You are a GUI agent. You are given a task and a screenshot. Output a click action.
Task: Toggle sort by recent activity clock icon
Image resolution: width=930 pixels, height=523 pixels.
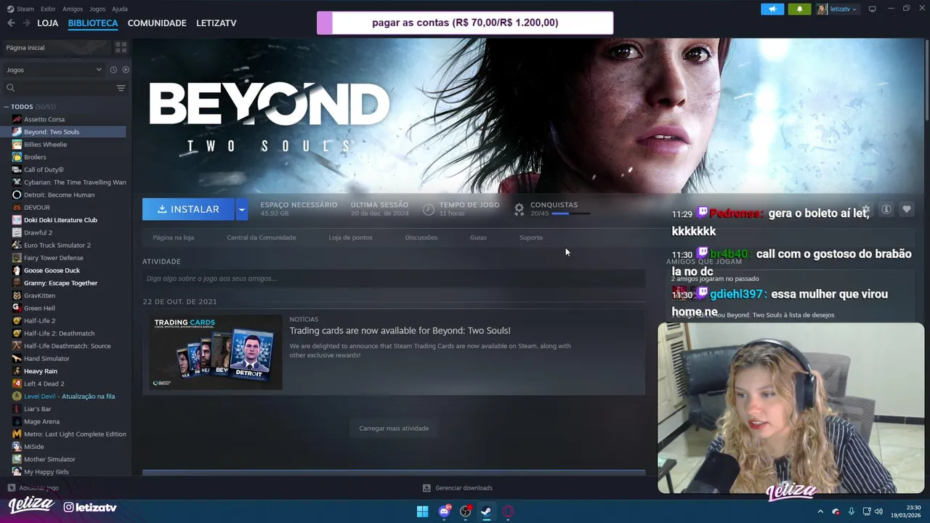pyautogui.click(x=113, y=70)
